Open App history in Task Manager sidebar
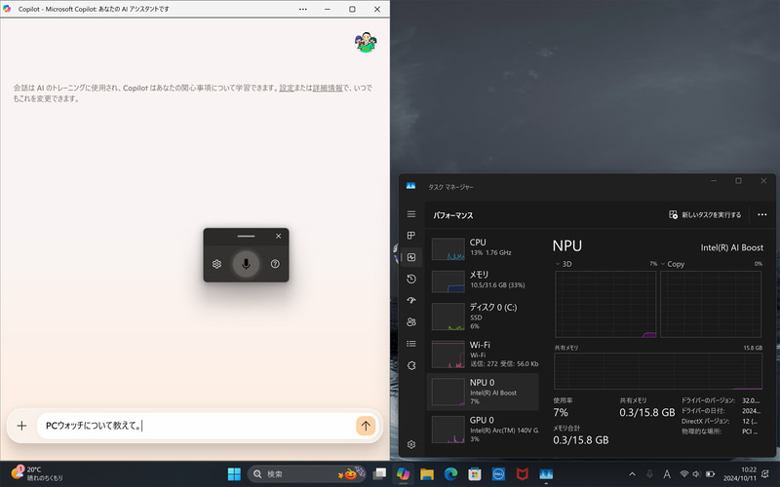Viewport: 780px width, 487px height. (410, 279)
